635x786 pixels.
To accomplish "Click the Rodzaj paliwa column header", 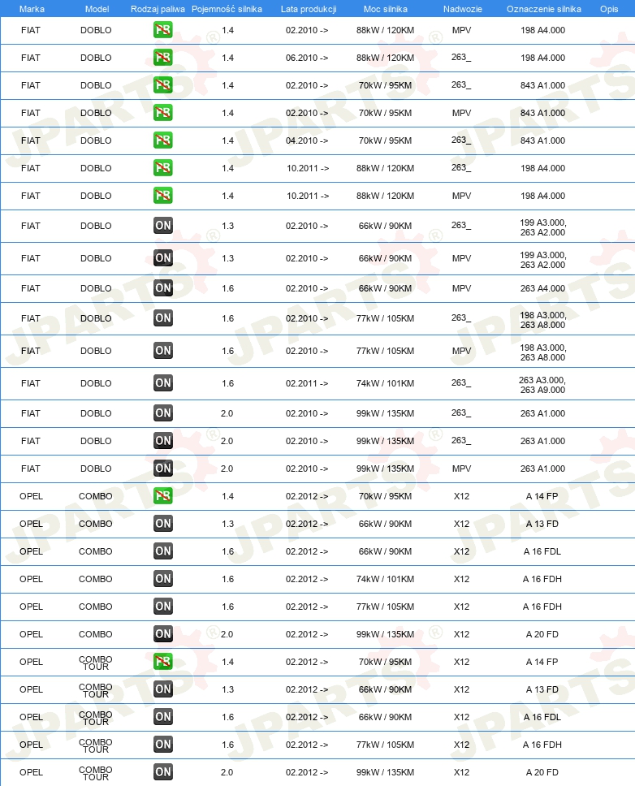I will (x=158, y=9).
